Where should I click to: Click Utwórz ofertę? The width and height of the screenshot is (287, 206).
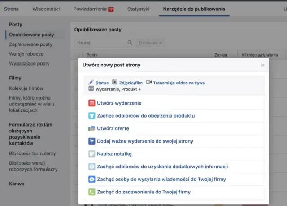113,128
